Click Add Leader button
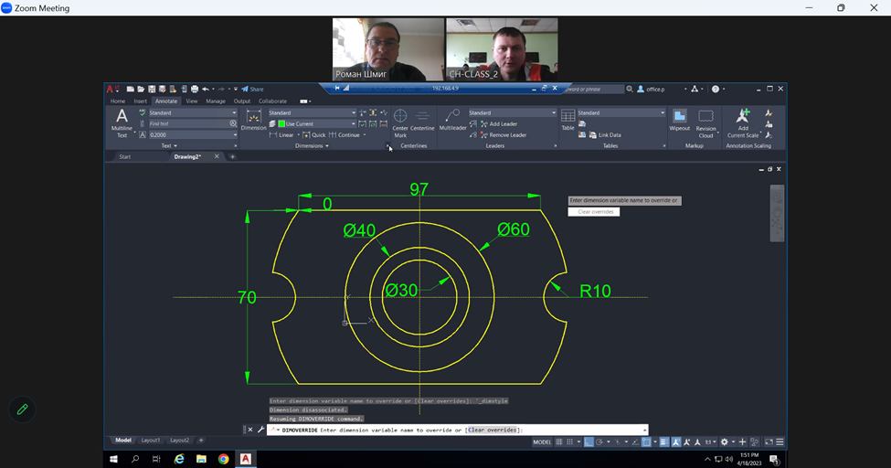The image size is (891, 468). tap(503, 123)
